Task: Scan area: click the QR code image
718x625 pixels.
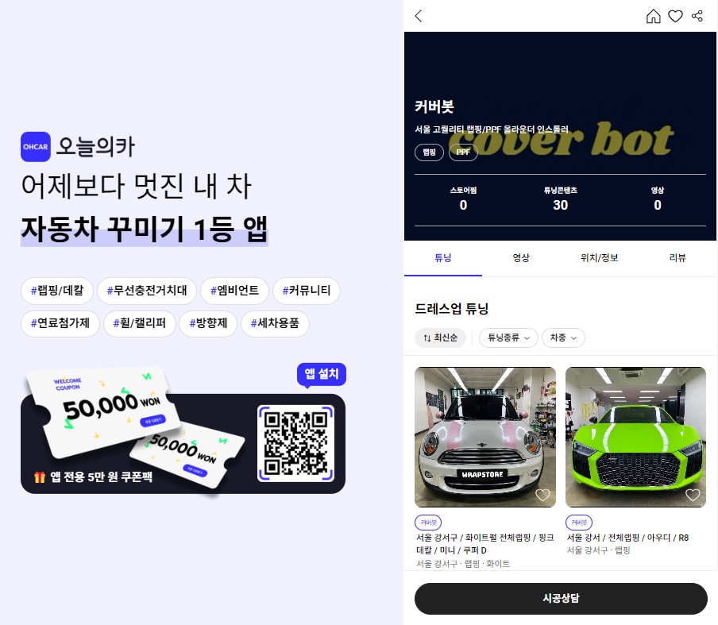Action: (296, 444)
